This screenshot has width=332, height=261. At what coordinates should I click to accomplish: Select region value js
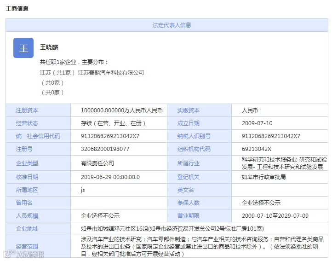pyautogui.click(x=83, y=190)
